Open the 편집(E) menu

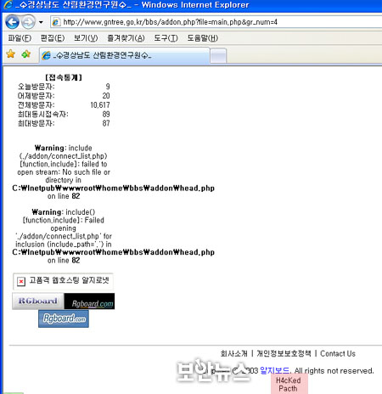53,38
